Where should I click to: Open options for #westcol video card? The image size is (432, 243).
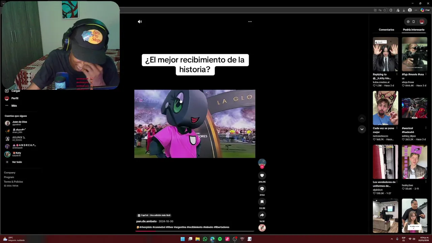coord(426,128)
